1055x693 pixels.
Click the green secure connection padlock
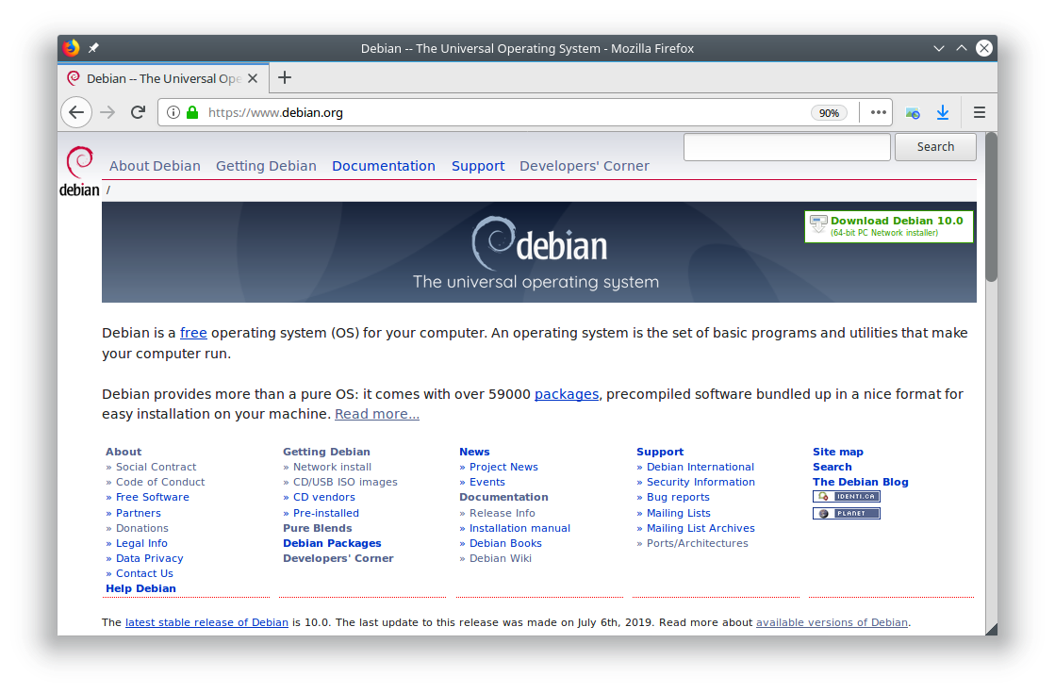[192, 112]
